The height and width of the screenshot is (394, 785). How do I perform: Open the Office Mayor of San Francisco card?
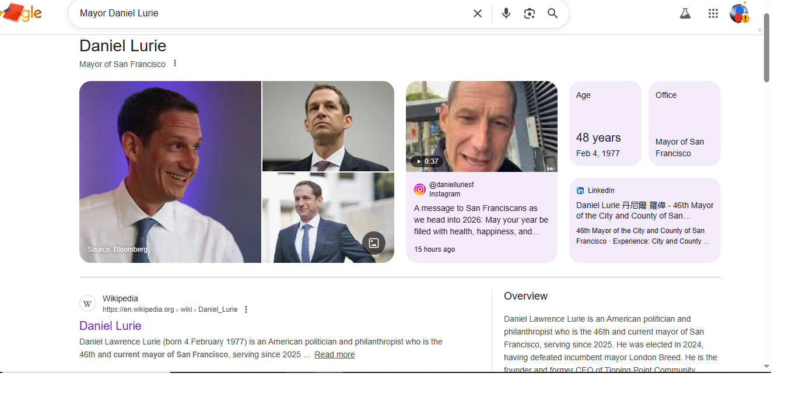tap(685, 124)
